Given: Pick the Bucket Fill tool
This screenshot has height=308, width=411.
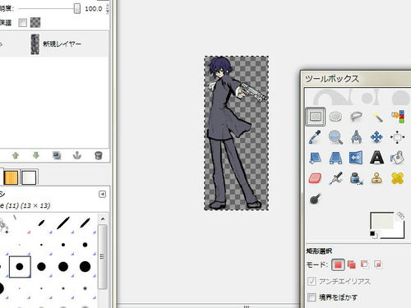Looking at the screenshot, I should (x=397, y=158).
